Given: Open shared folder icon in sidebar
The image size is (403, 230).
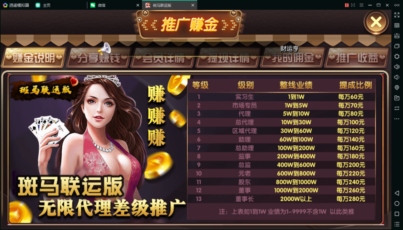Looking at the screenshot, I should coord(397,98).
